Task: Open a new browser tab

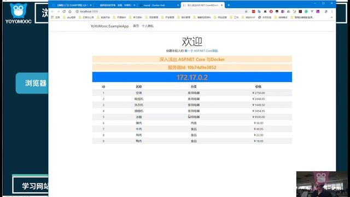Action: point(229,5)
